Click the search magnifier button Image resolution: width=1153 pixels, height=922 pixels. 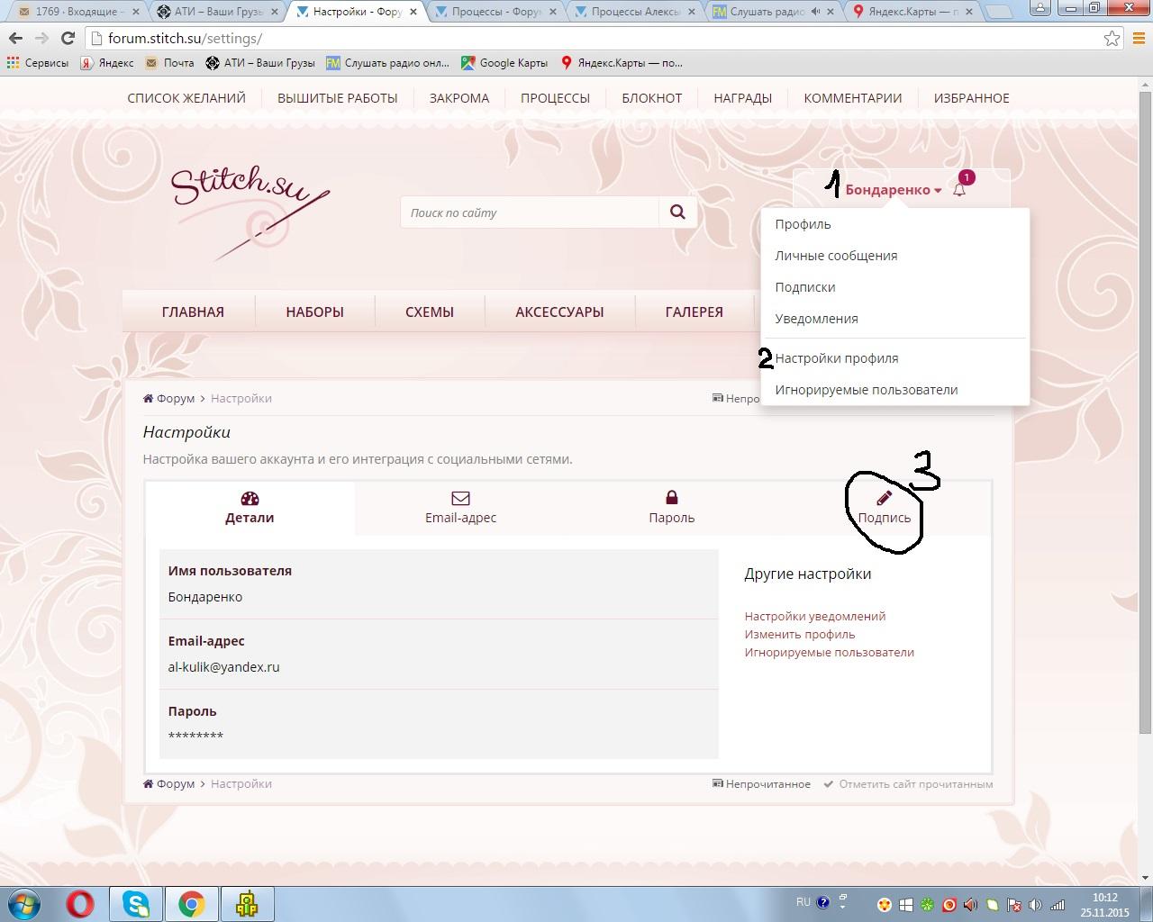click(x=677, y=212)
